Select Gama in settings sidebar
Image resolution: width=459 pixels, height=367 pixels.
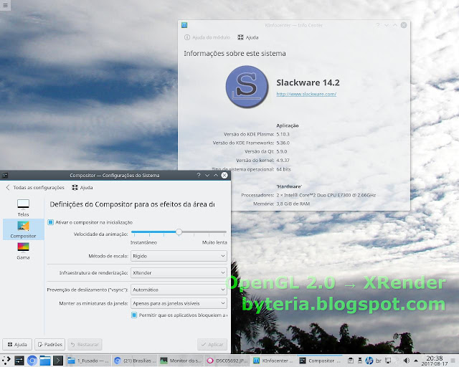pyautogui.click(x=23, y=251)
